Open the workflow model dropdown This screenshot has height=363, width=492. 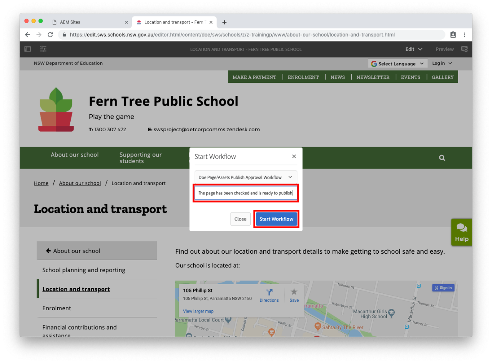click(246, 177)
